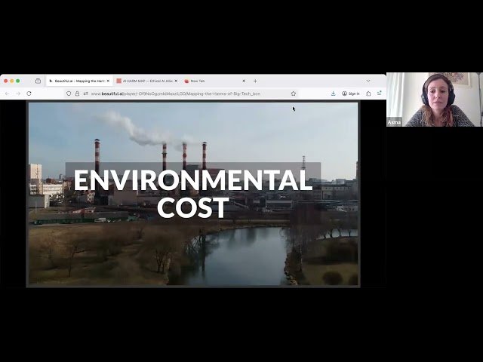Close the New Tab tab
The height and width of the screenshot is (362, 483).
[244, 81]
